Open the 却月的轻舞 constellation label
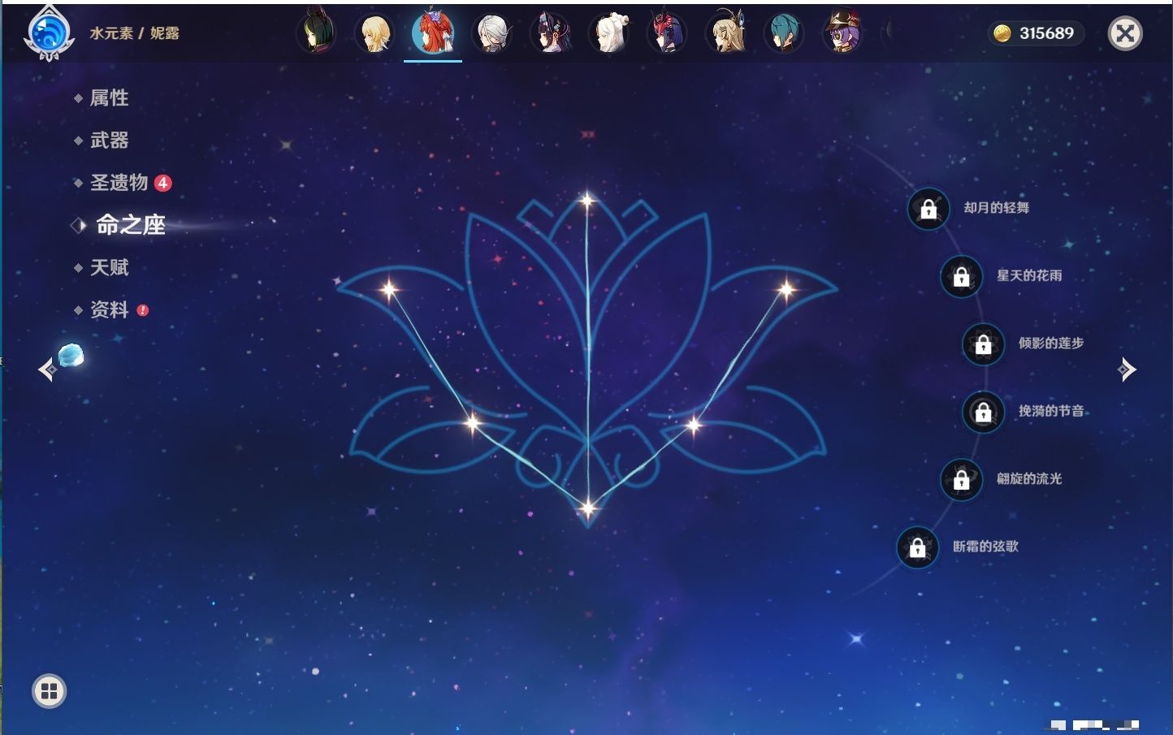 tap(997, 208)
